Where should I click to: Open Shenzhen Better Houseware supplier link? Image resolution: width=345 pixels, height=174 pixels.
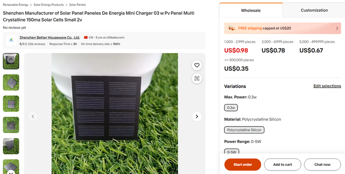[50, 38]
